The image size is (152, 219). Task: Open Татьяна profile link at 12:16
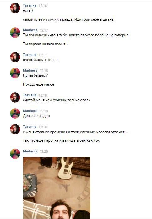pyautogui.click(x=30, y=5)
